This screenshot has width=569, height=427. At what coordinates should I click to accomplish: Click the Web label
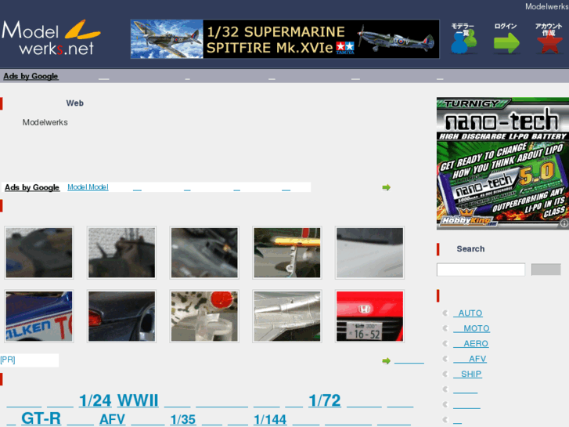[x=75, y=103]
